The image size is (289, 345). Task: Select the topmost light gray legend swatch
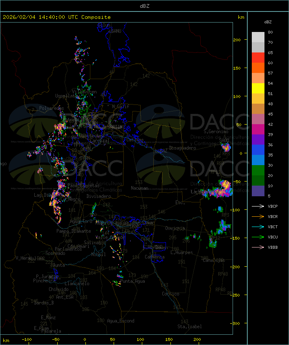click(x=258, y=37)
